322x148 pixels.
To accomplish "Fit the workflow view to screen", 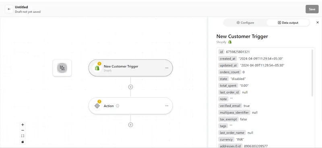I will [23, 136].
